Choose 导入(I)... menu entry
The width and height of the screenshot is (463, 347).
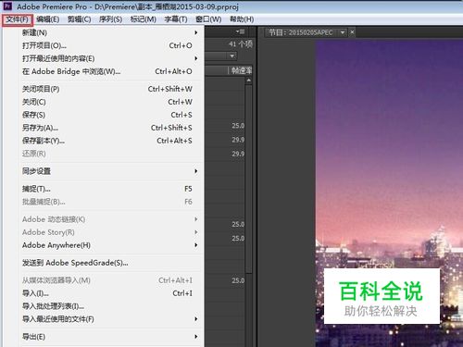[x=110, y=293]
